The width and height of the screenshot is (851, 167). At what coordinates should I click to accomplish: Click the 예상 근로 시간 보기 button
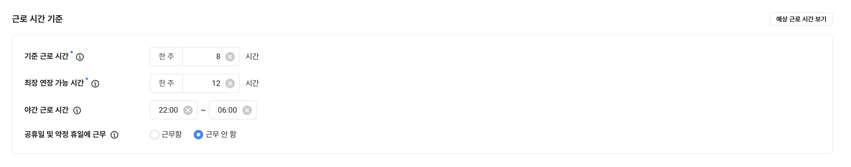[801, 19]
